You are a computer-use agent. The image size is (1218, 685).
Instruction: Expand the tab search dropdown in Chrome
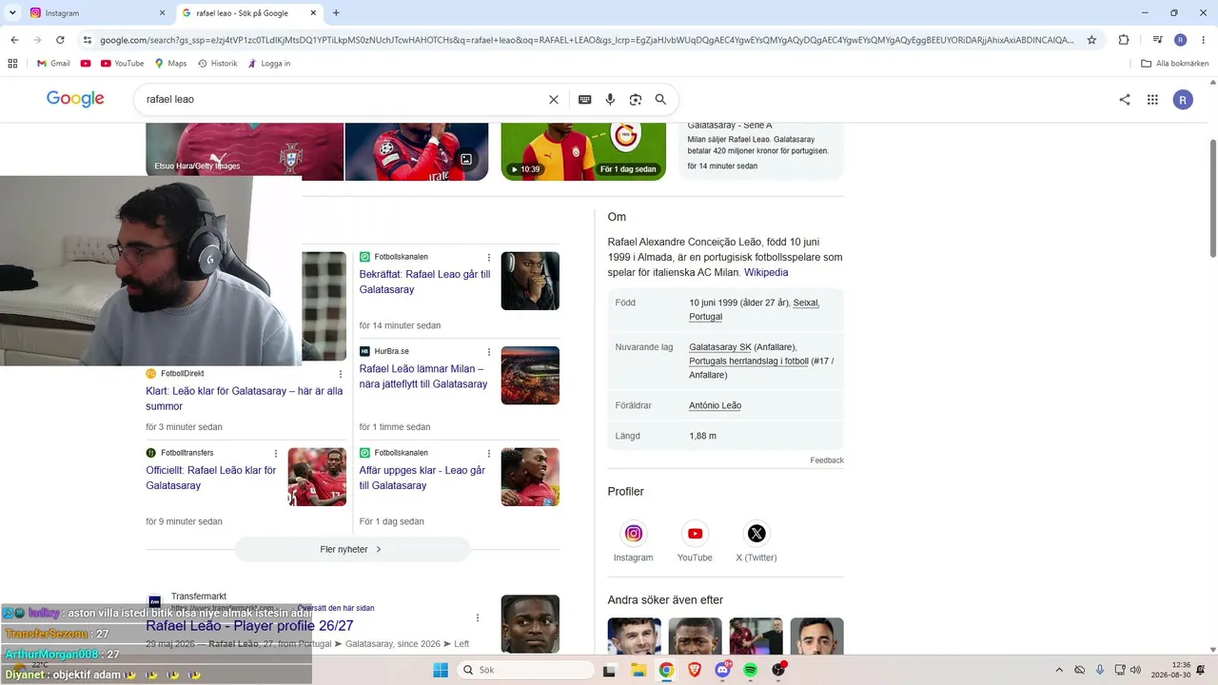(x=12, y=13)
